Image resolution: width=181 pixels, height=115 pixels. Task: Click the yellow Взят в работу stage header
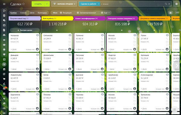coord(57,18)
